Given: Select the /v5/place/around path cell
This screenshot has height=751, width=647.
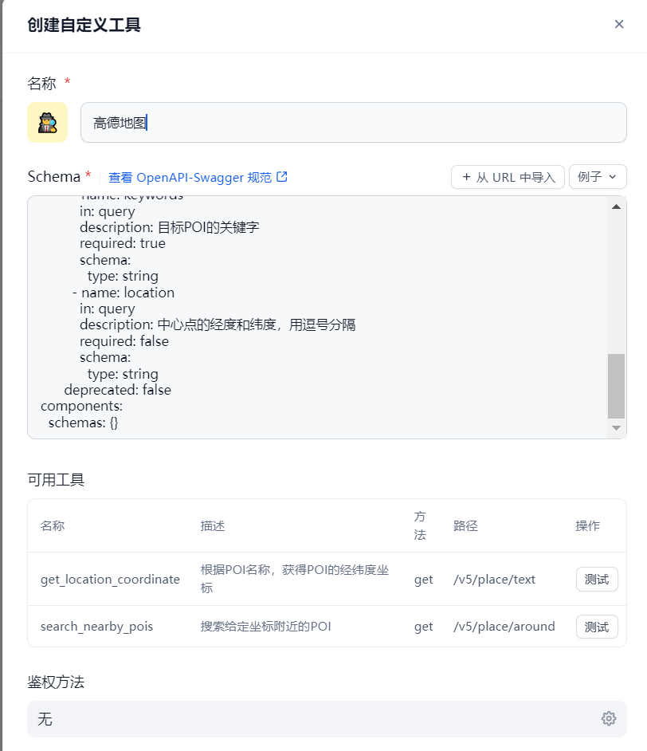Looking at the screenshot, I should pyautogui.click(x=504, y=627).
